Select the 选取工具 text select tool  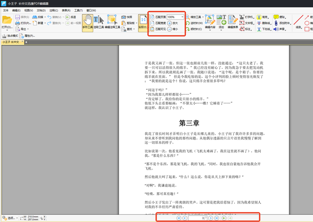99,23
